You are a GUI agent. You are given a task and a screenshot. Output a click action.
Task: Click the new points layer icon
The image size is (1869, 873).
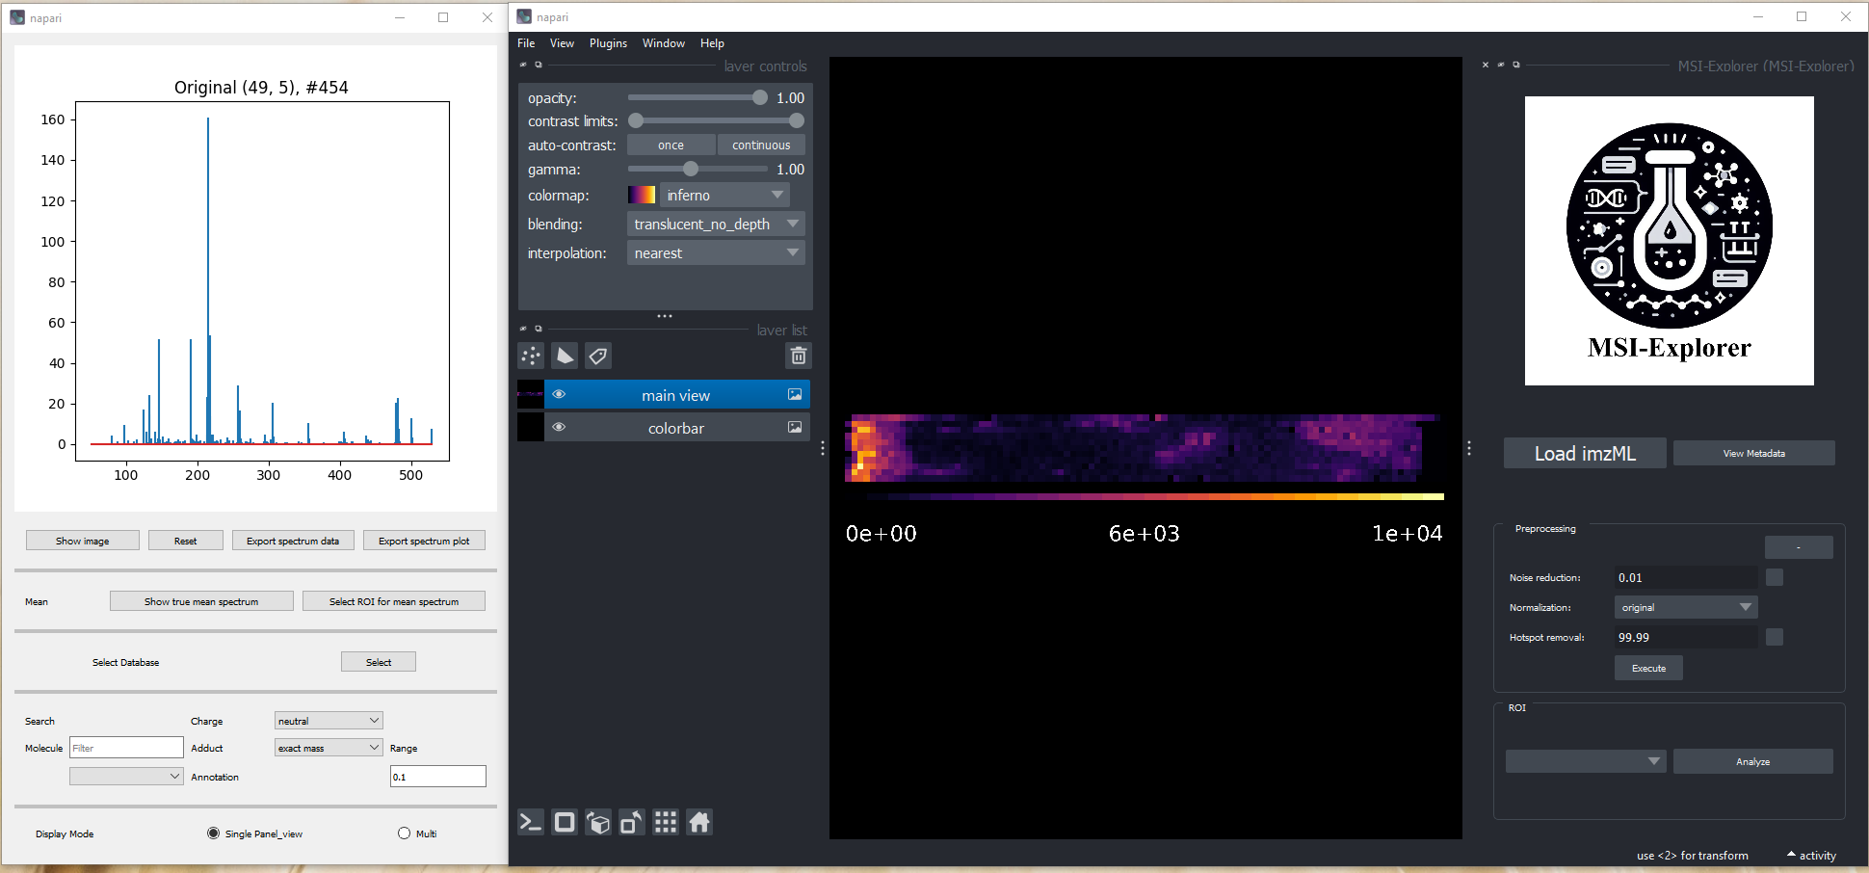(531, 357)
